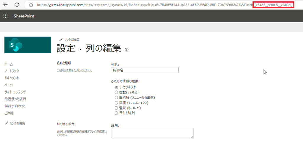Select the 日付と時刻 radio button
The width and height of the screenshot is (303, 142).
tap(116, 113)
